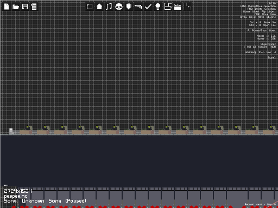Click the Kill all enemies objective line
This screenshot has height=208, width=278.
260,47
